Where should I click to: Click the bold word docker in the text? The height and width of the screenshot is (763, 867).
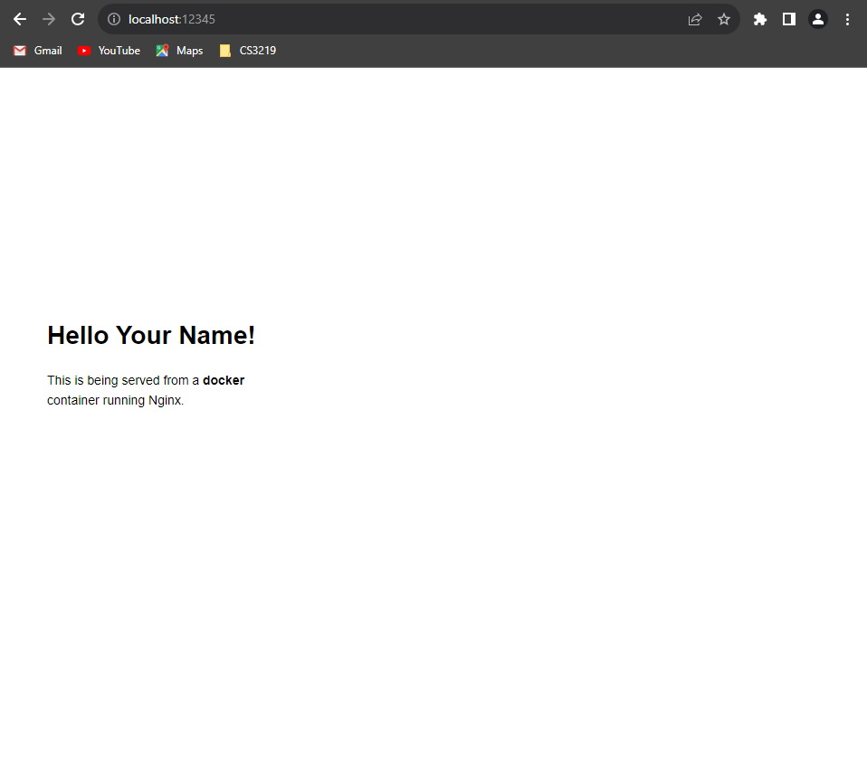[x=224, y=380]
